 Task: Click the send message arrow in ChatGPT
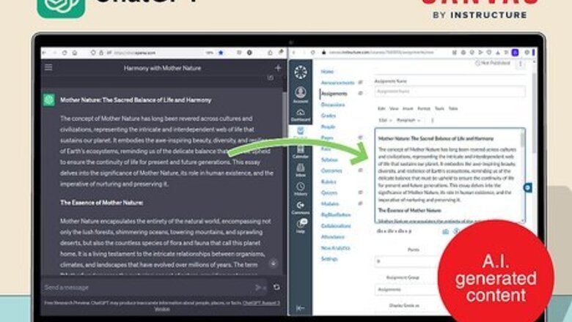point(258,288)
